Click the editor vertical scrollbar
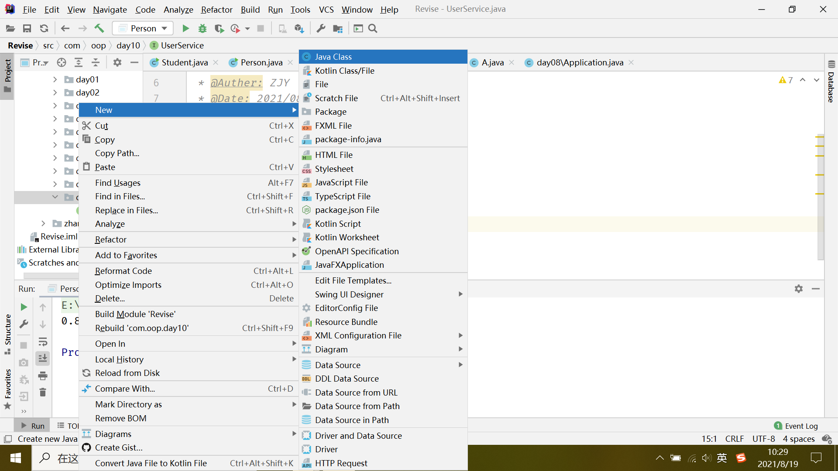 coord(820,196)
